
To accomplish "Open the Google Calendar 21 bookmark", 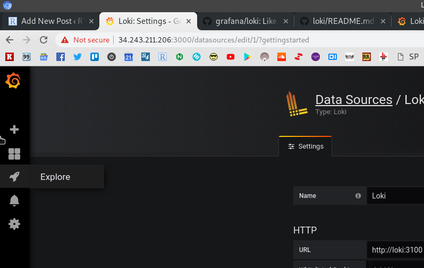I will 129,57.
